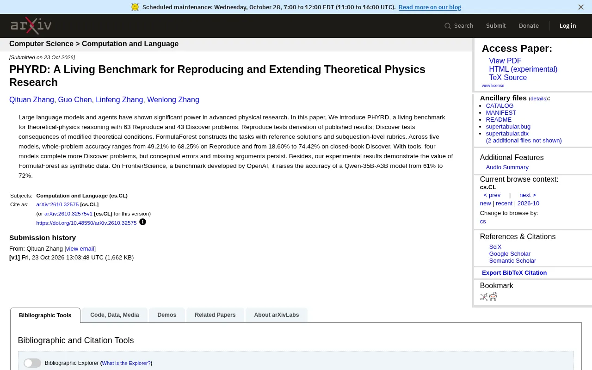Open the About arXivLabs tab

(277, 315)
